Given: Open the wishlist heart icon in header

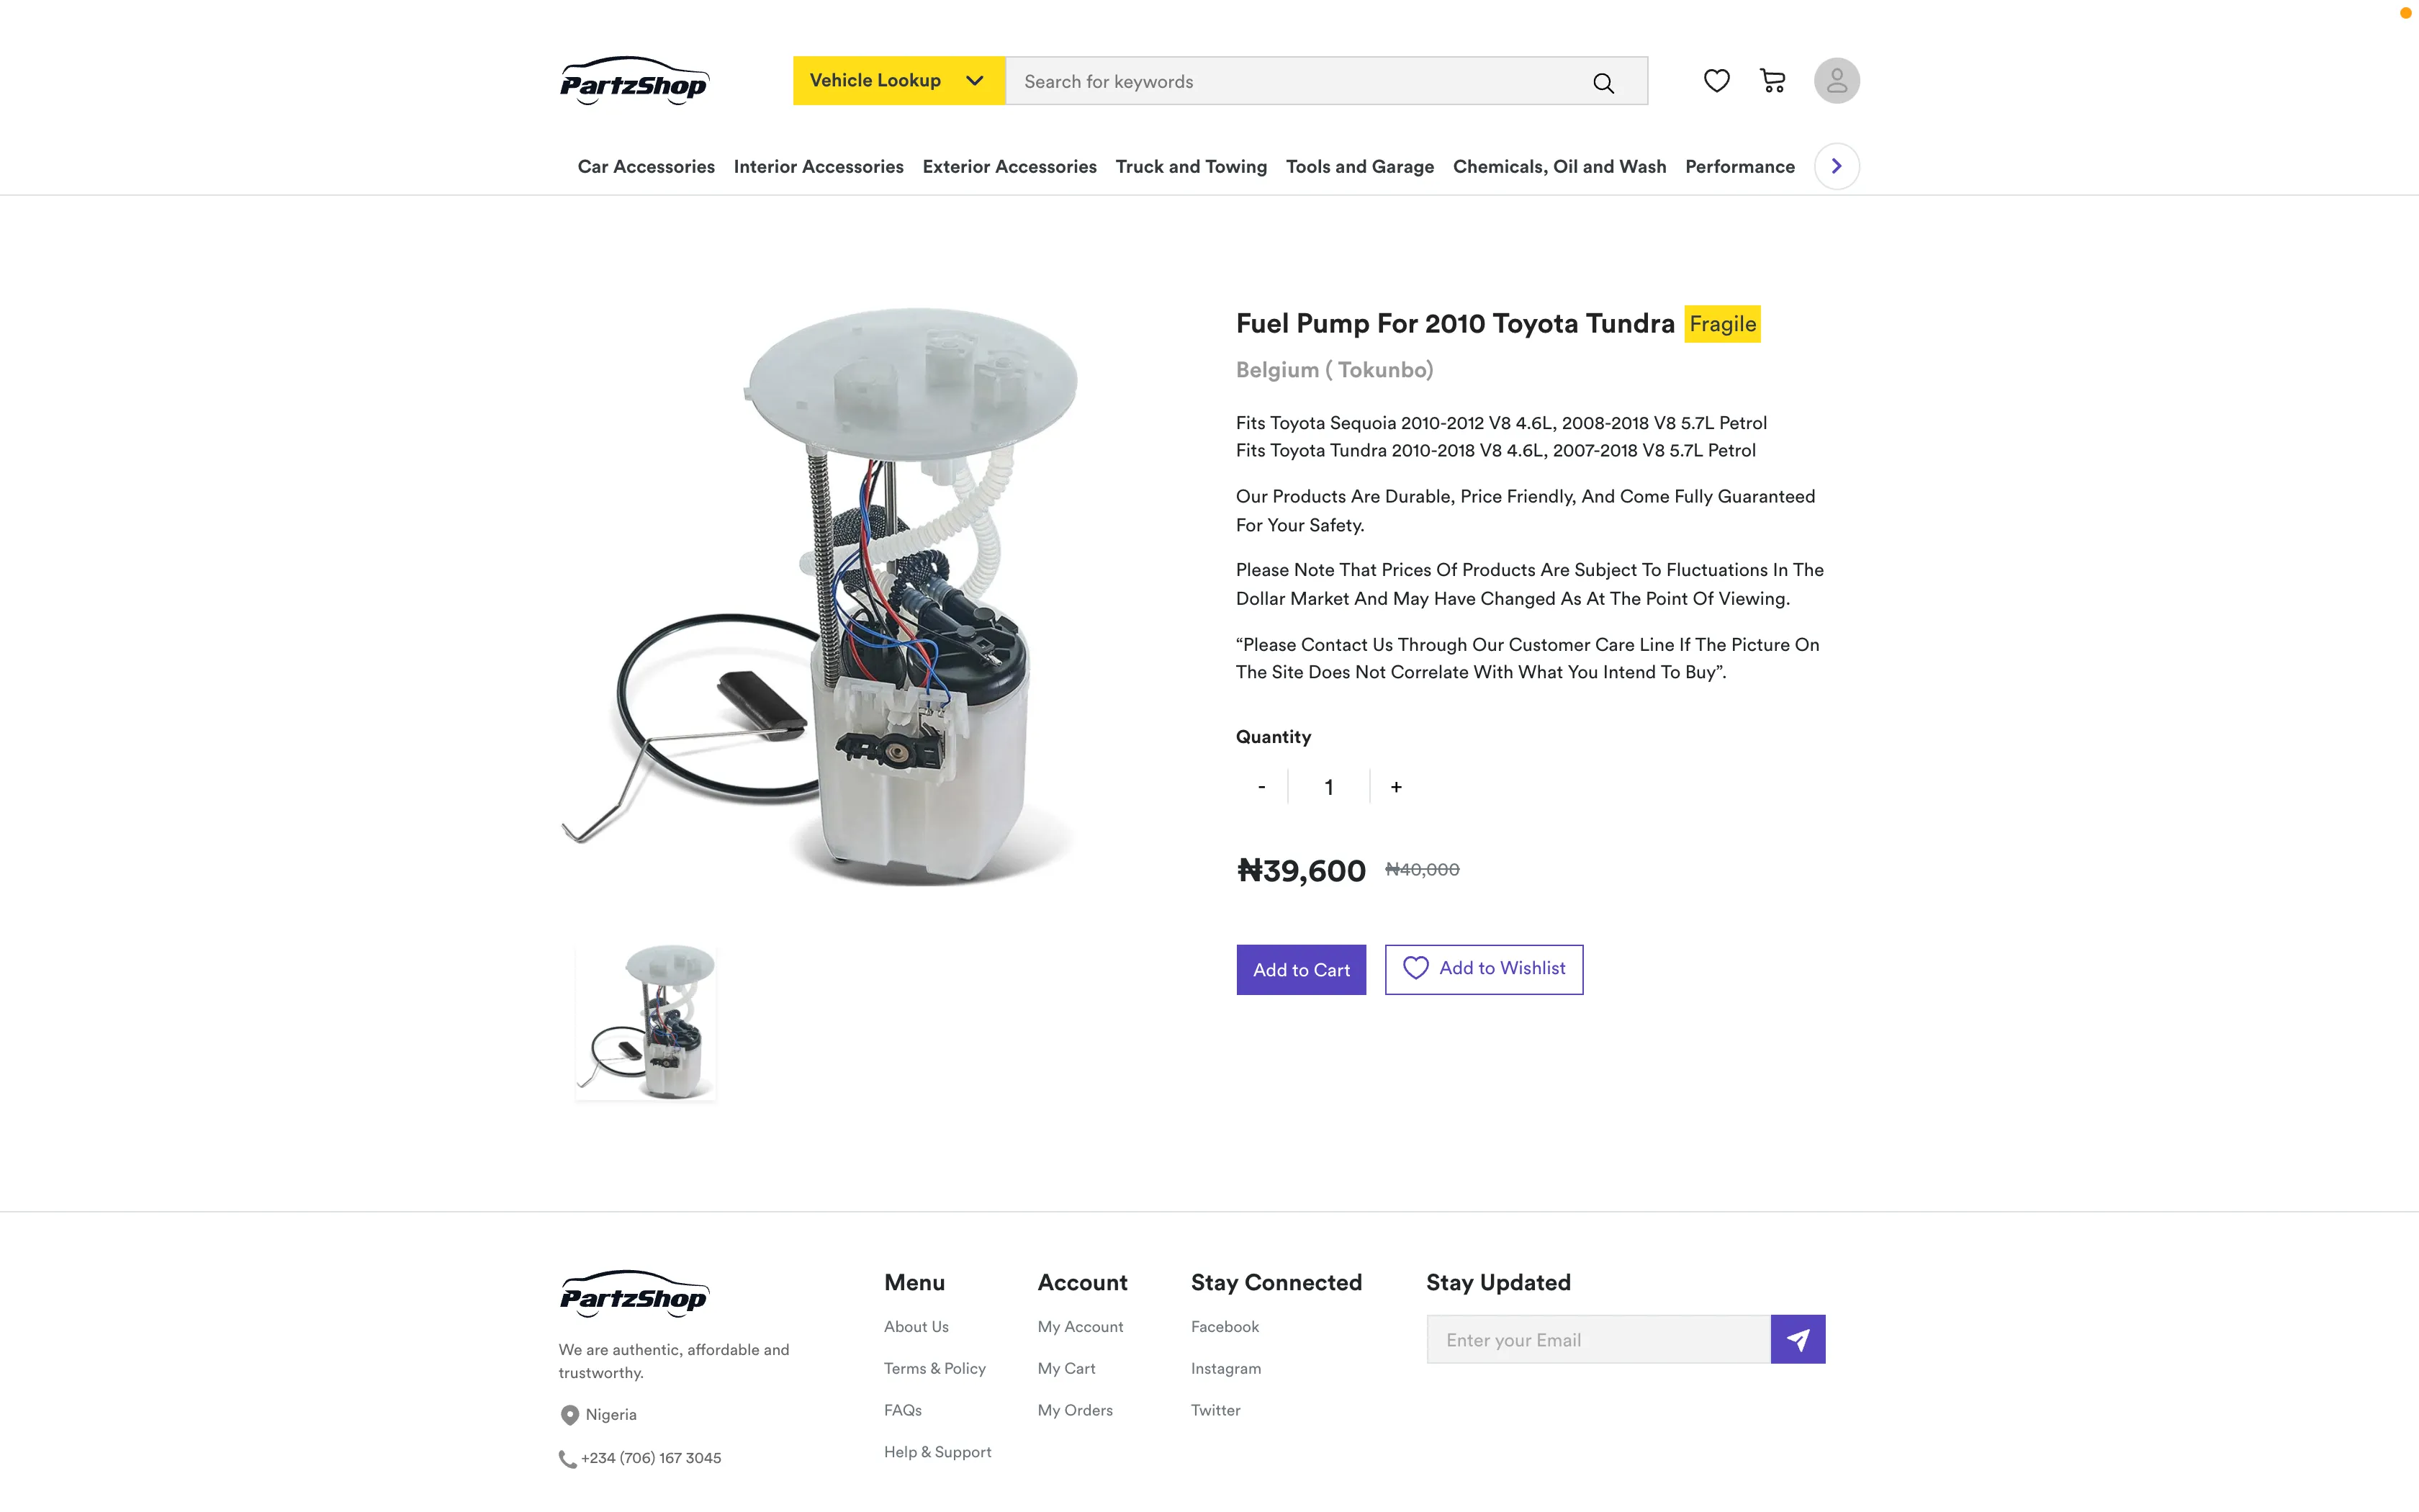Looking at the screenshot, I should point(1716,81).
